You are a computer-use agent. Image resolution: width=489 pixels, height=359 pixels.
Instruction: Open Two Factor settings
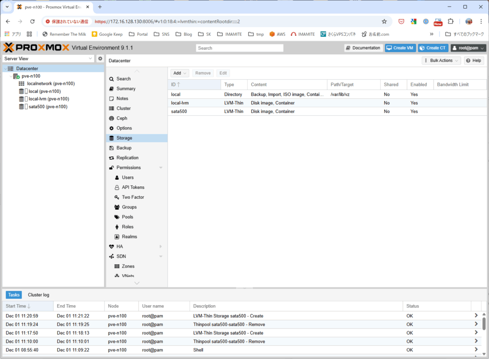[x=133, y=197]
